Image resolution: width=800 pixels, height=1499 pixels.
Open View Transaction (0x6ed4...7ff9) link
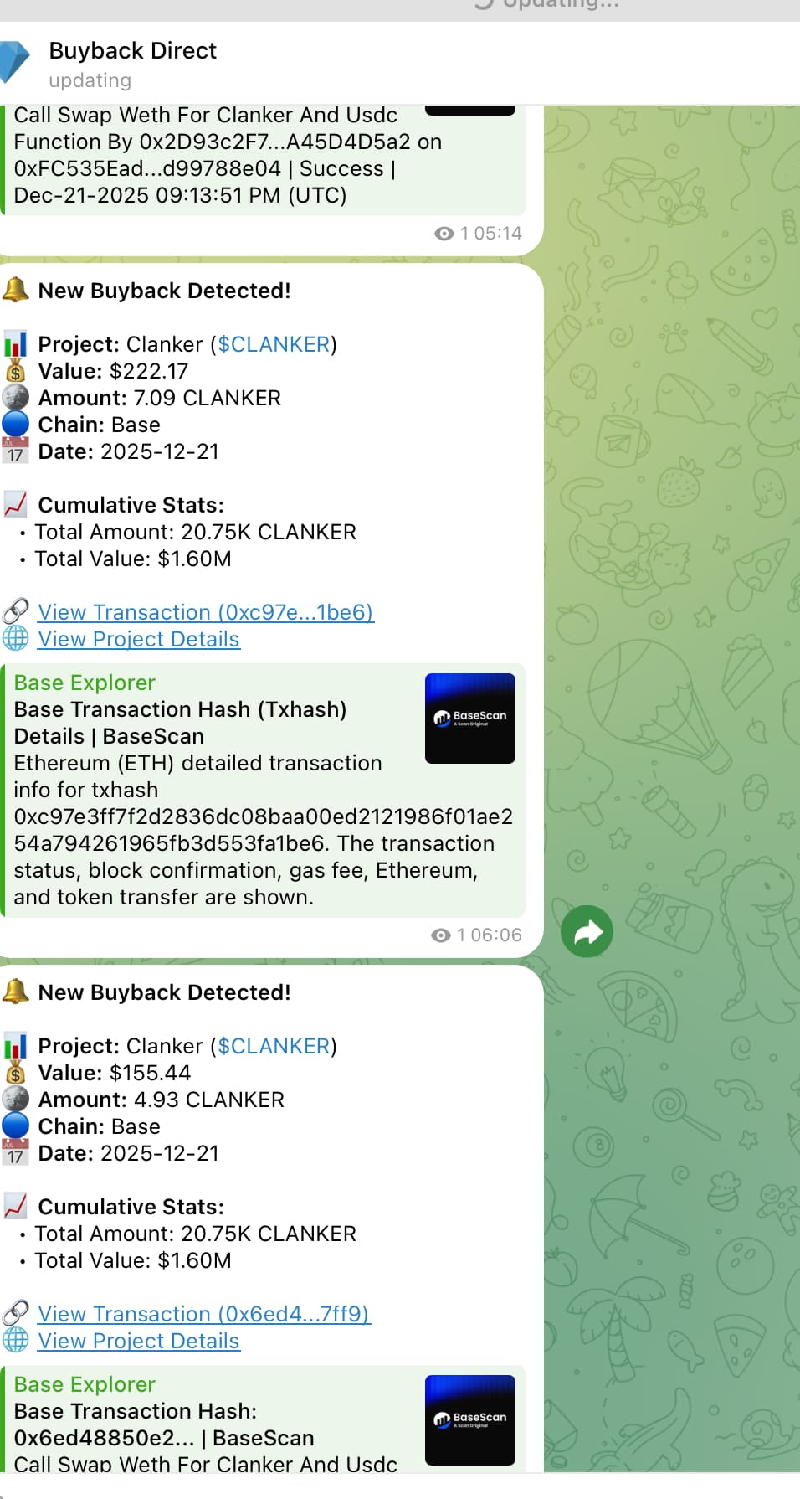coord(204,1314)
